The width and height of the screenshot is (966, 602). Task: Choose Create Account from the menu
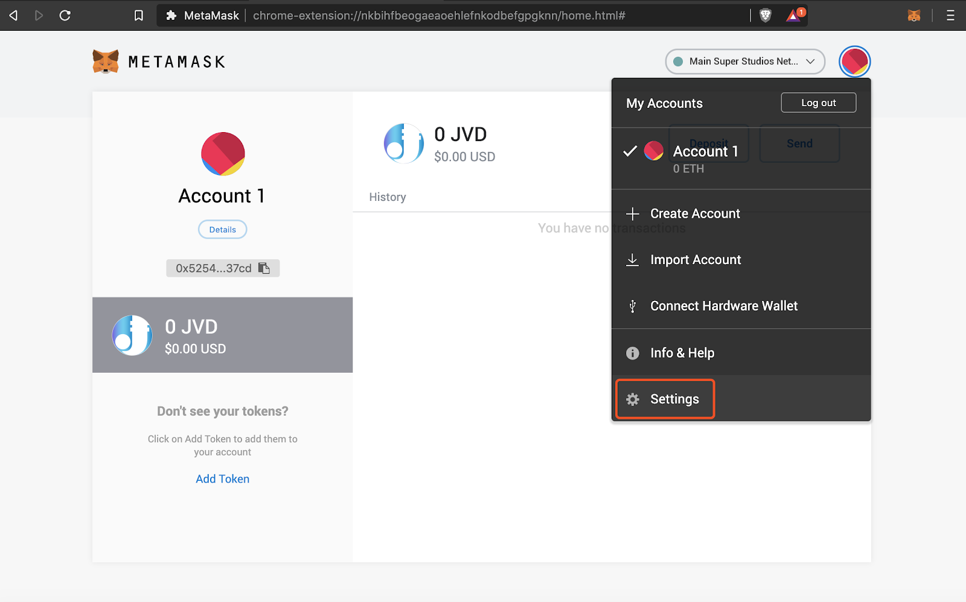(694, 214)
